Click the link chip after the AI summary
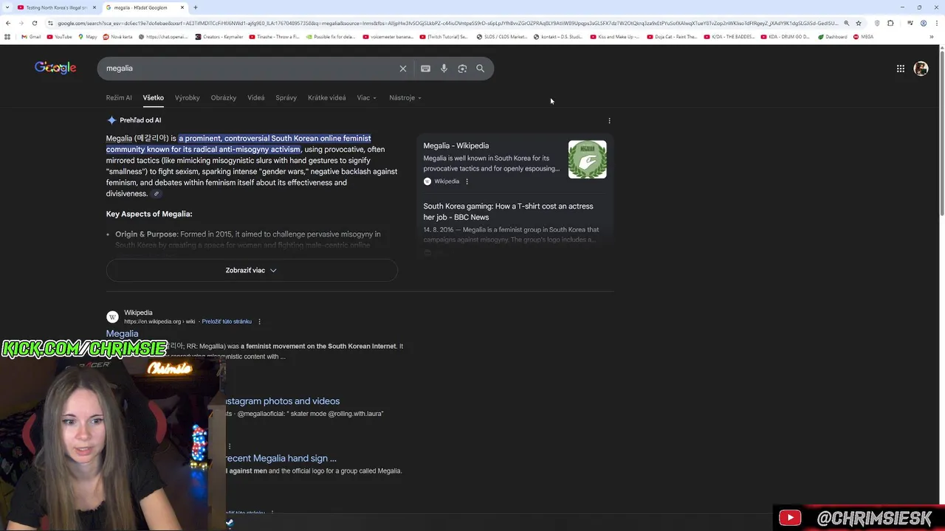945x531 pixels. 156,194
